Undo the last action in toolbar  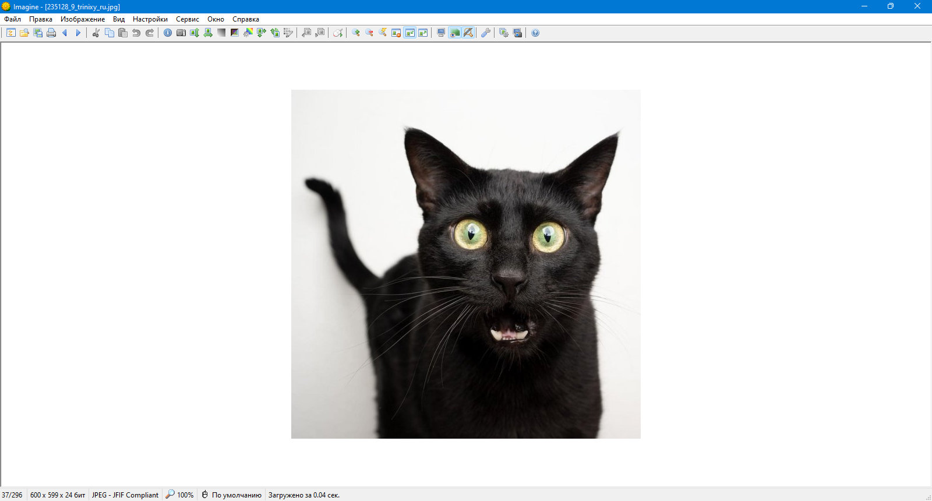136,33
